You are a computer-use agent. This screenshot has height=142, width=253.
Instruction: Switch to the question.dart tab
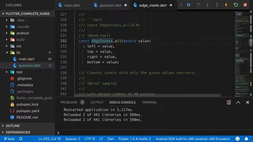coord(110,5)
